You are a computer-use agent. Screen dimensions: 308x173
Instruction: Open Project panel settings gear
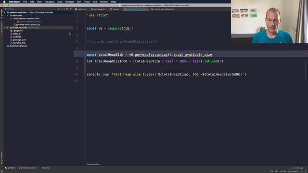[x=67, y=9]
